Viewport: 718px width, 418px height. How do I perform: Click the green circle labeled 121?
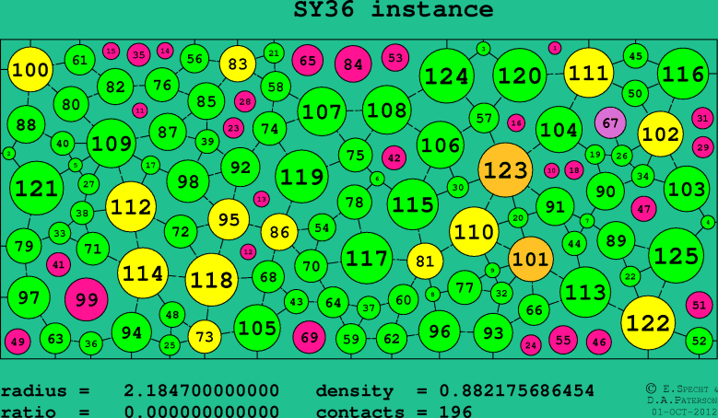(37, 188)
